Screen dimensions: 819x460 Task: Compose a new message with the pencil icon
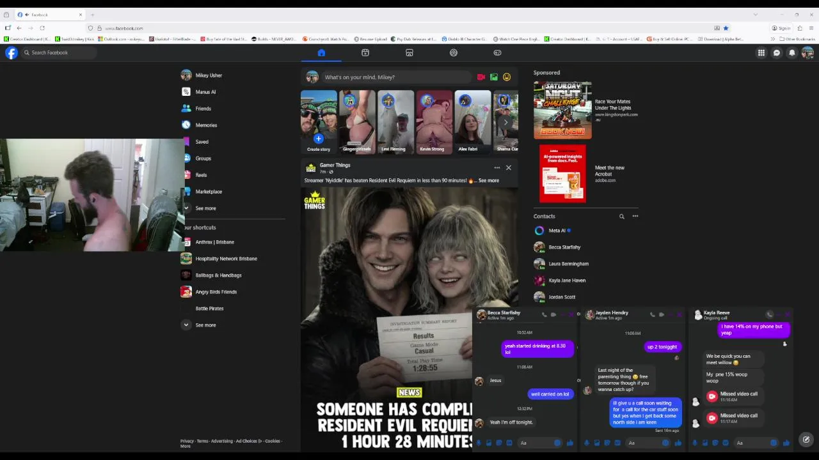tap(806, 440)
